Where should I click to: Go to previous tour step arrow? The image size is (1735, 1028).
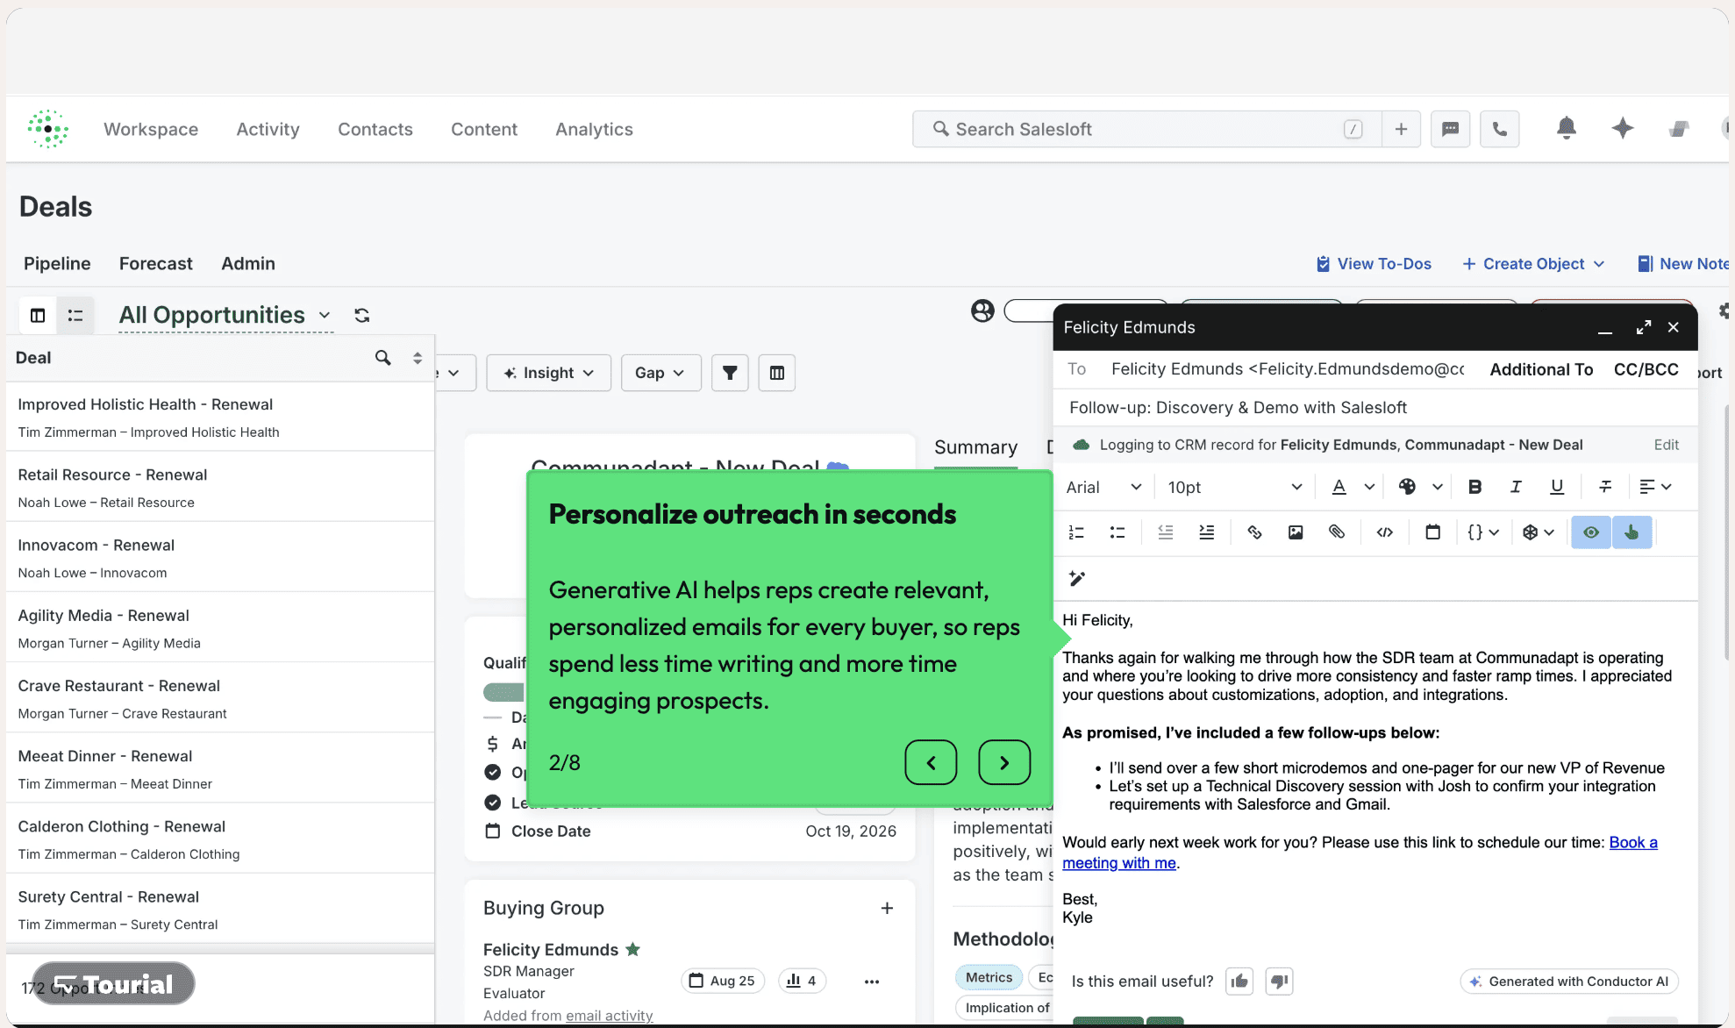point(931,762)
